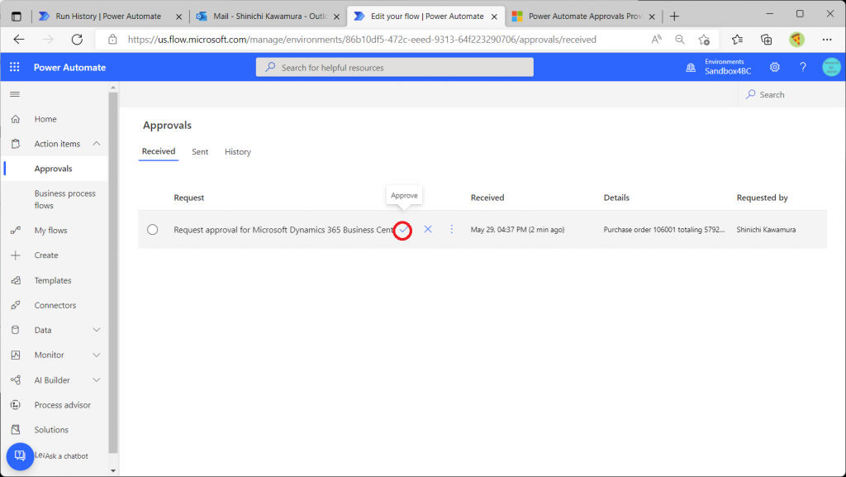
Task: Reject the request with the X icon
Action: 428,229
